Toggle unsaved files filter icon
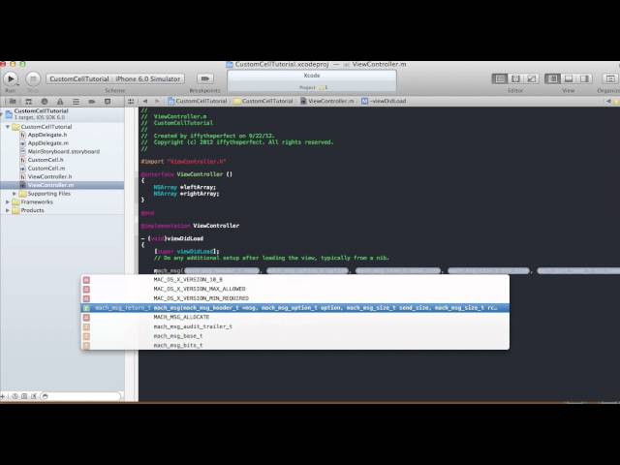The width and height of the screenshot is (620, 465). (34, 396)
